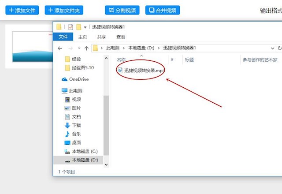This screenshot has width=282, height=194.
Task: Click scroll up arrow of navigation pane
Action: (x=106, y=58)
